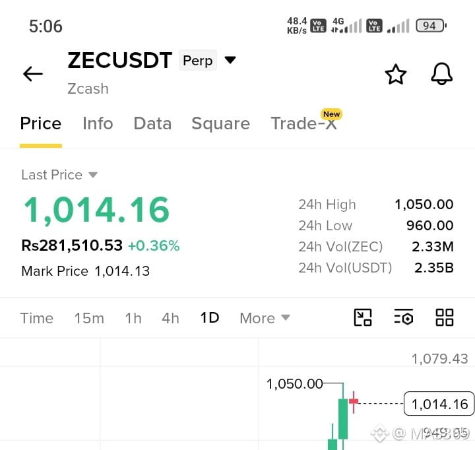Tap the 4G signal strength icon

[346, 26]
